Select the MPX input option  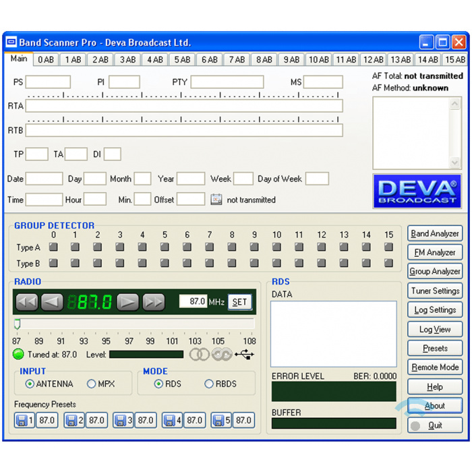click(x=92, y=384)
